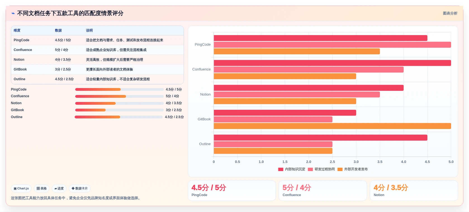Click description '更擅长面向外部读者的文档体验'
The width and height of the screenshot is (469, 212).
click(110, 69)
